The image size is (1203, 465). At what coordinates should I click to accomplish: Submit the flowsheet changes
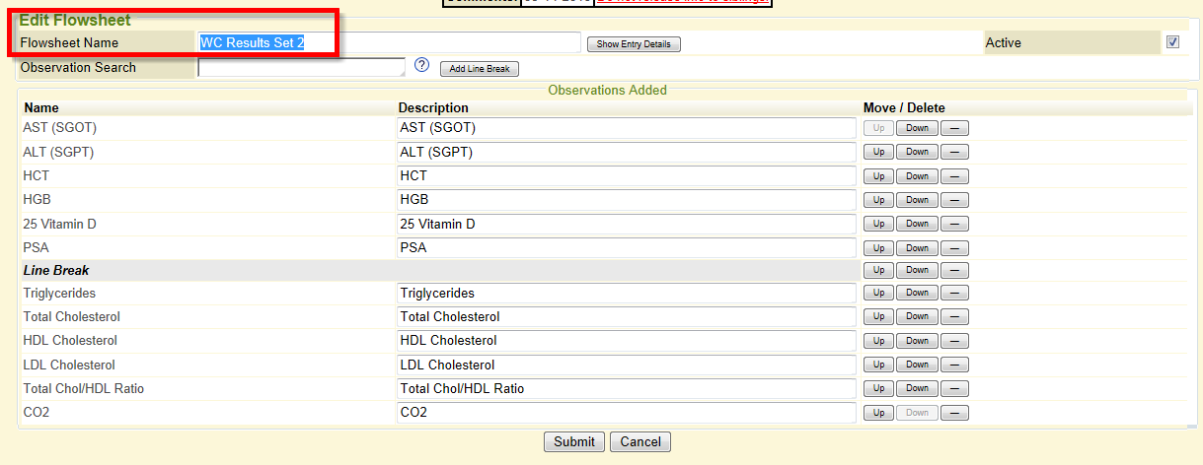click(x=573, y=441)
